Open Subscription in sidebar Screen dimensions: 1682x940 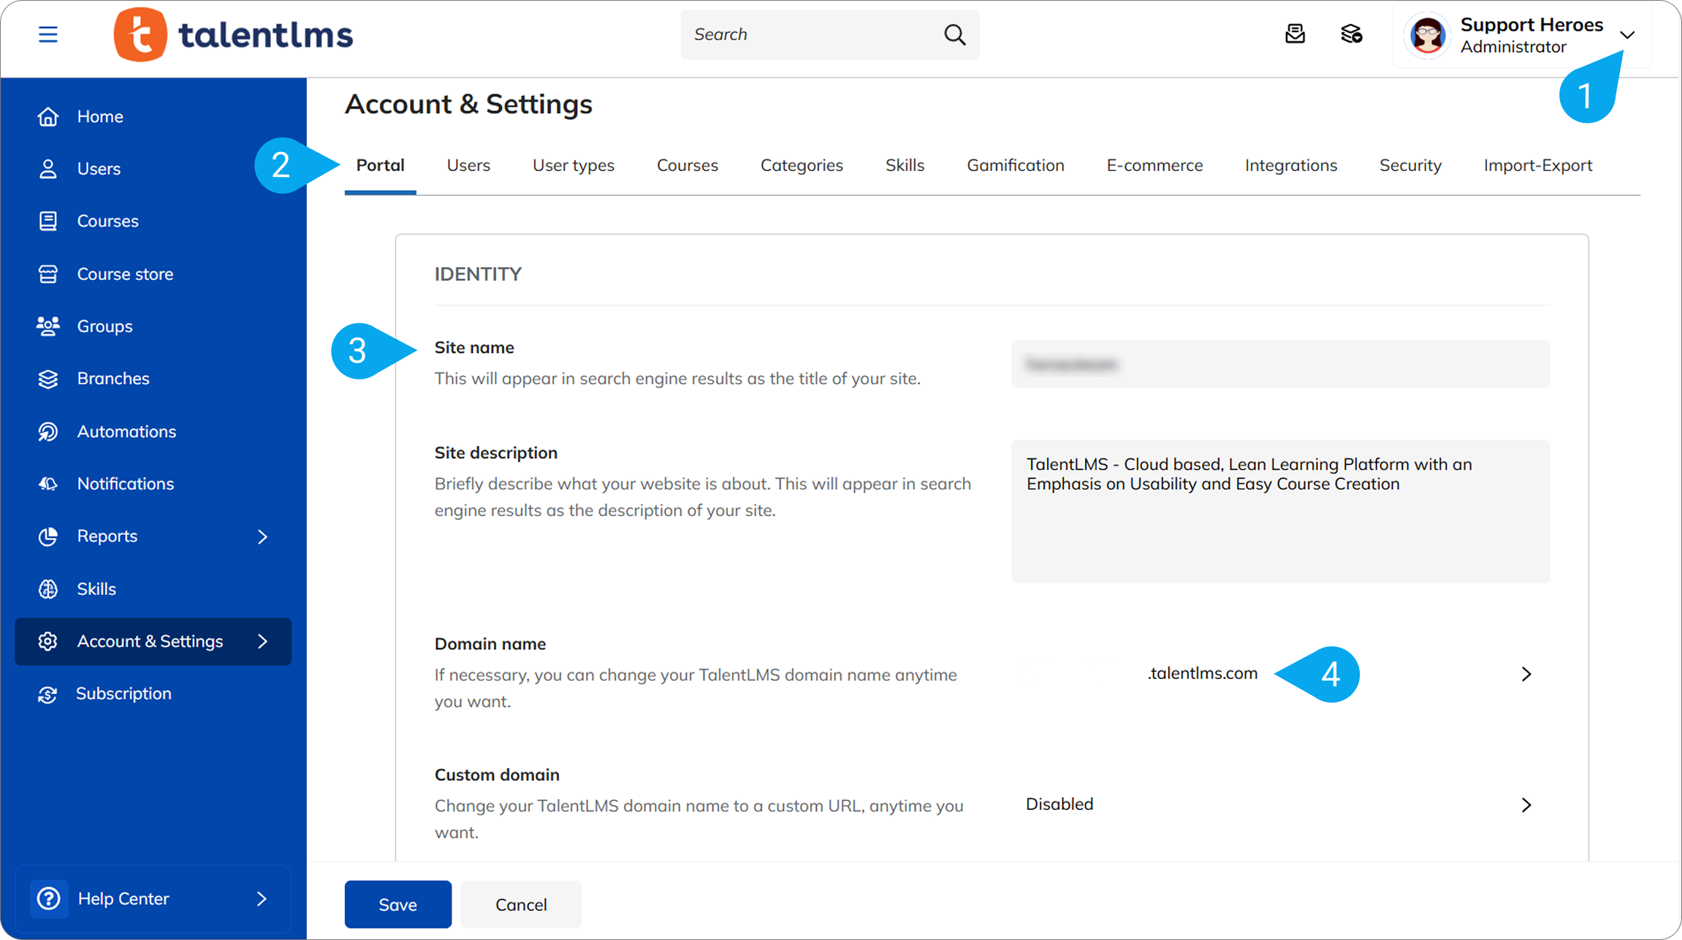tap(123, 694)
